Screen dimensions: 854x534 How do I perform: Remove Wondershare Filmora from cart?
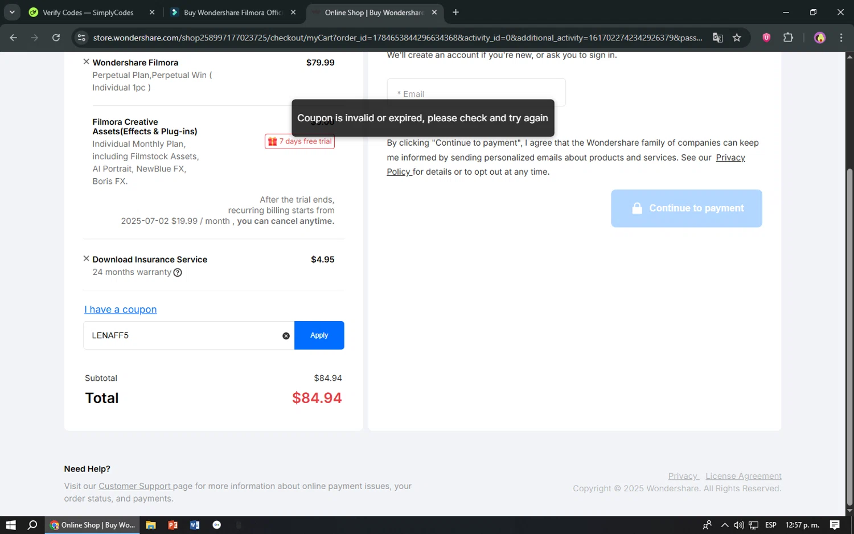coord(87,61)
